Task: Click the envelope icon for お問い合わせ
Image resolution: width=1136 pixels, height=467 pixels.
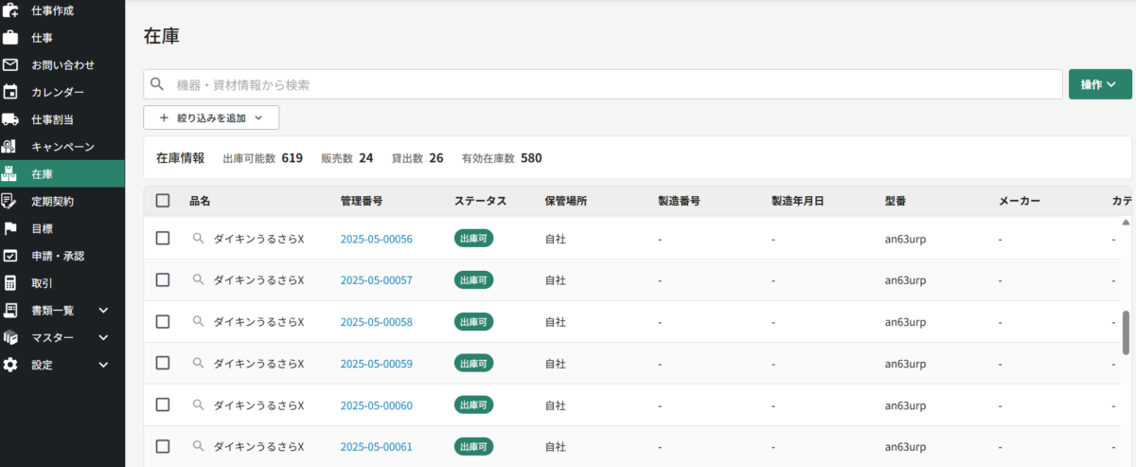Action: point(10,65)
